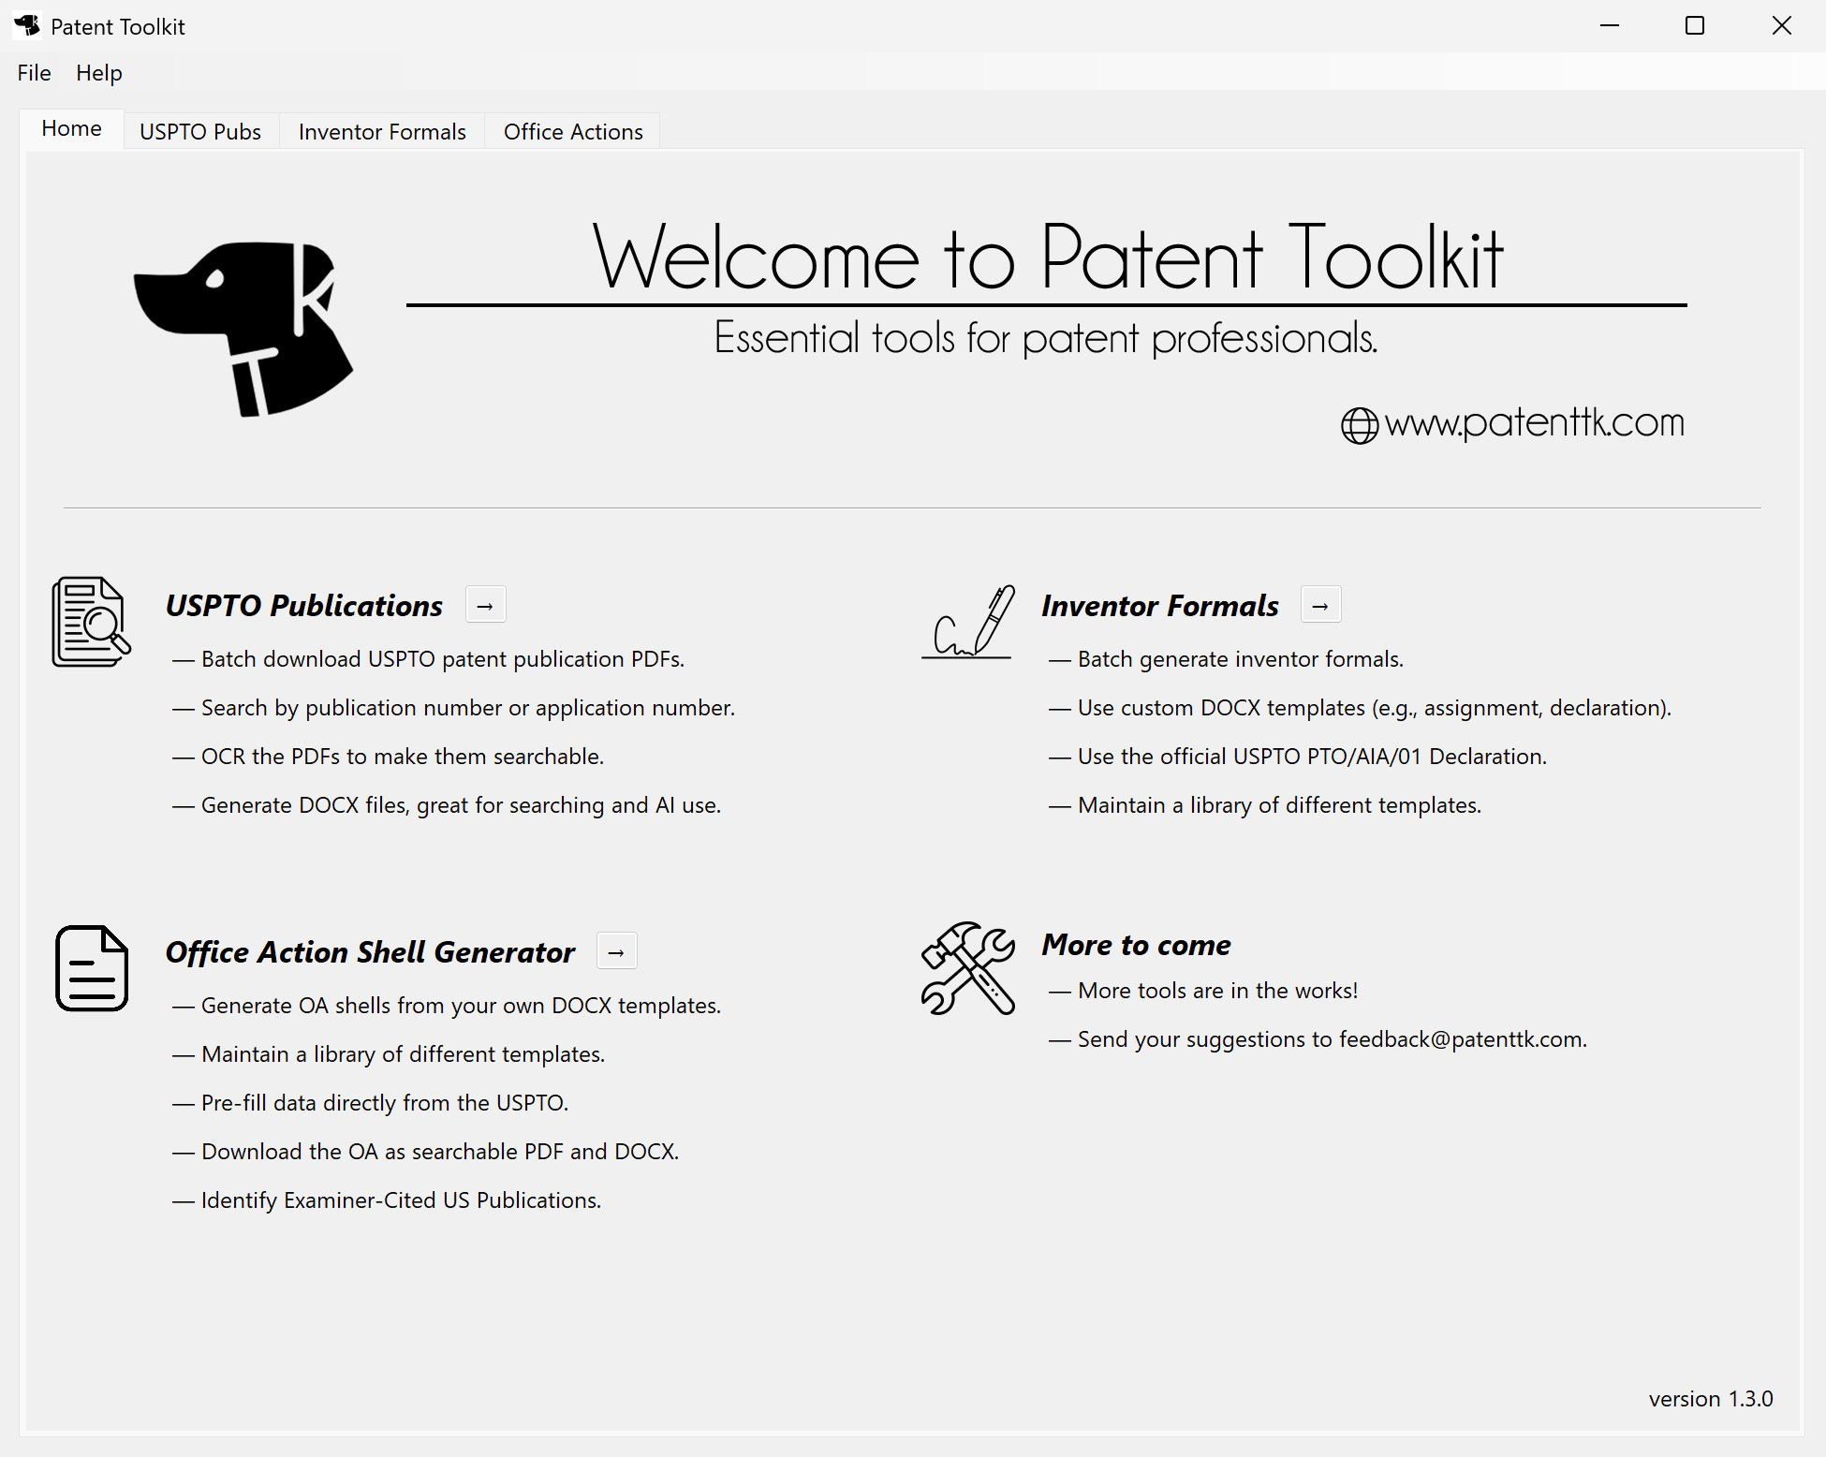Open Inventor Formals via its arrow button

coord(1320,604)
